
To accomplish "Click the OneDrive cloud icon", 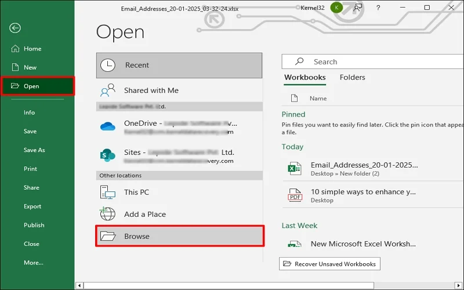I will 108,126.
